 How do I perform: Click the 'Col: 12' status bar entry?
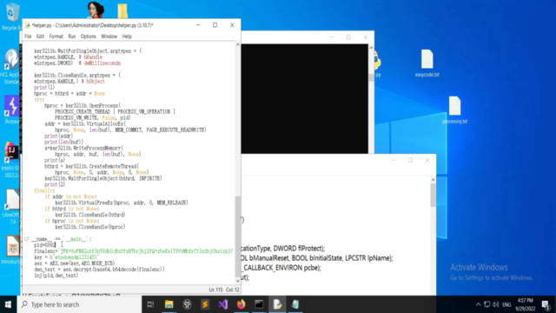(x=233, y=290)
